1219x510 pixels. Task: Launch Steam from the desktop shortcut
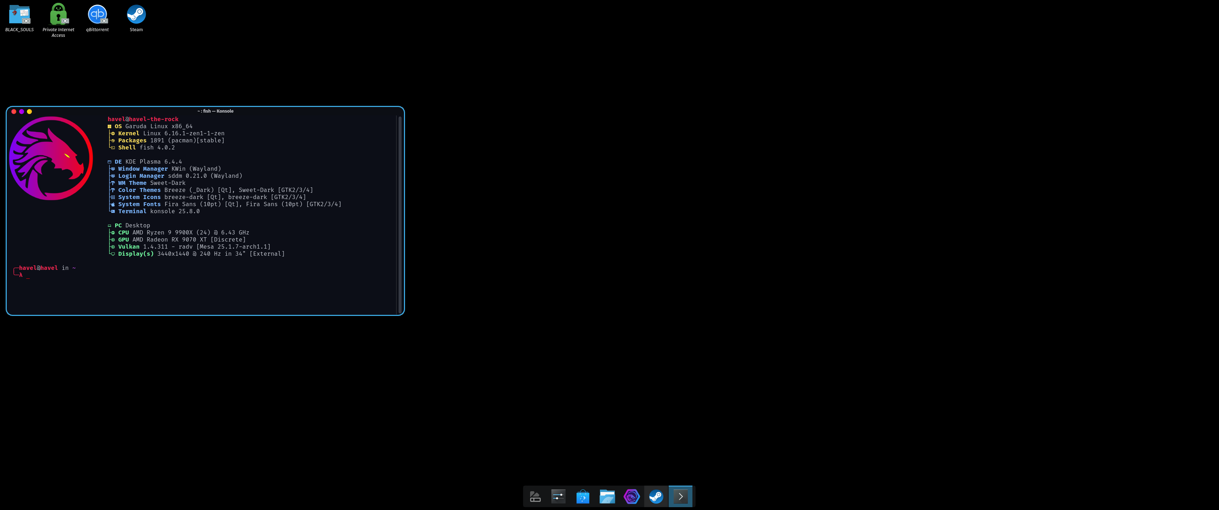(x=136, y=15)
